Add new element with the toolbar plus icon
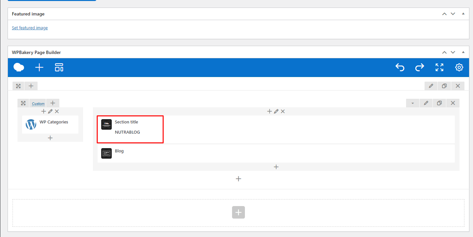This screenshot has width=473, height=237. coord(39,67)
